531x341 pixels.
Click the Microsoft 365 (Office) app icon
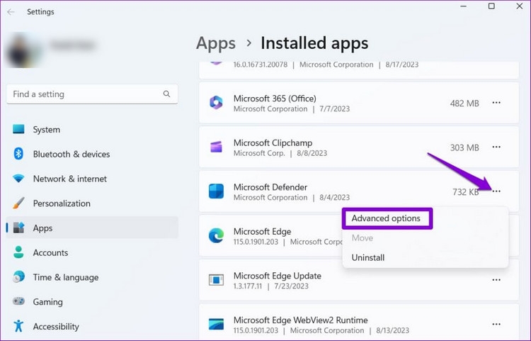click(216, 103)
